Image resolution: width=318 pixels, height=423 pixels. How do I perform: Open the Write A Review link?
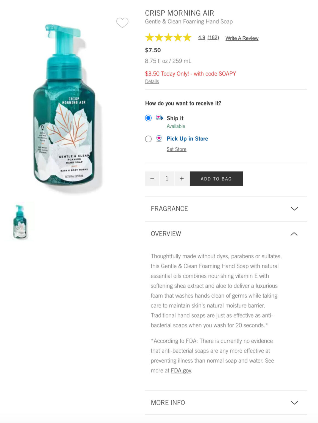pyautogui.click(x=242, y=38)
